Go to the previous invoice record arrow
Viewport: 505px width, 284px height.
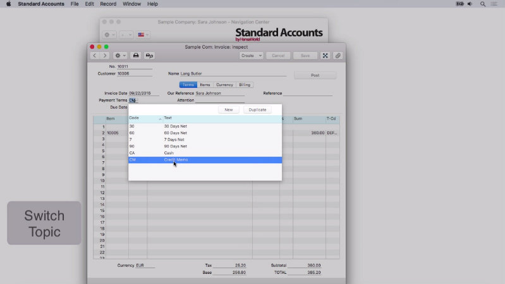tap(95, 56)
